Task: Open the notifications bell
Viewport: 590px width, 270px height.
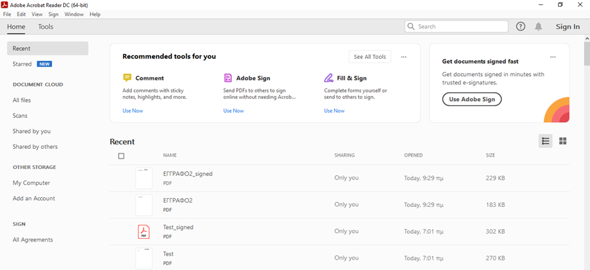Action: (x=539, y=27)
